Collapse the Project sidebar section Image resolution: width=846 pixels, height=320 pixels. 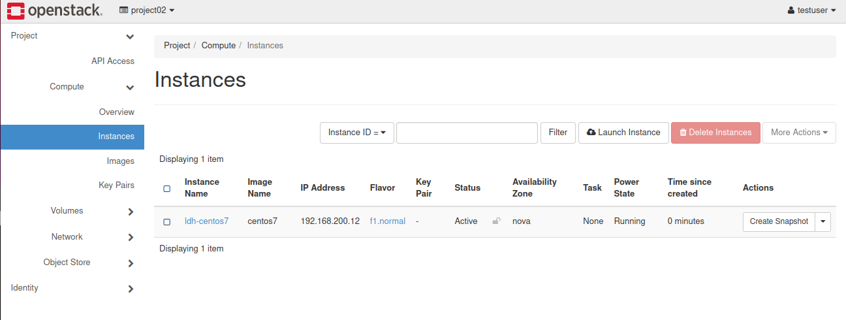click(72, 36)
